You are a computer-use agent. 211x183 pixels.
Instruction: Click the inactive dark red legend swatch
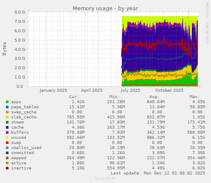pos(7,168)
